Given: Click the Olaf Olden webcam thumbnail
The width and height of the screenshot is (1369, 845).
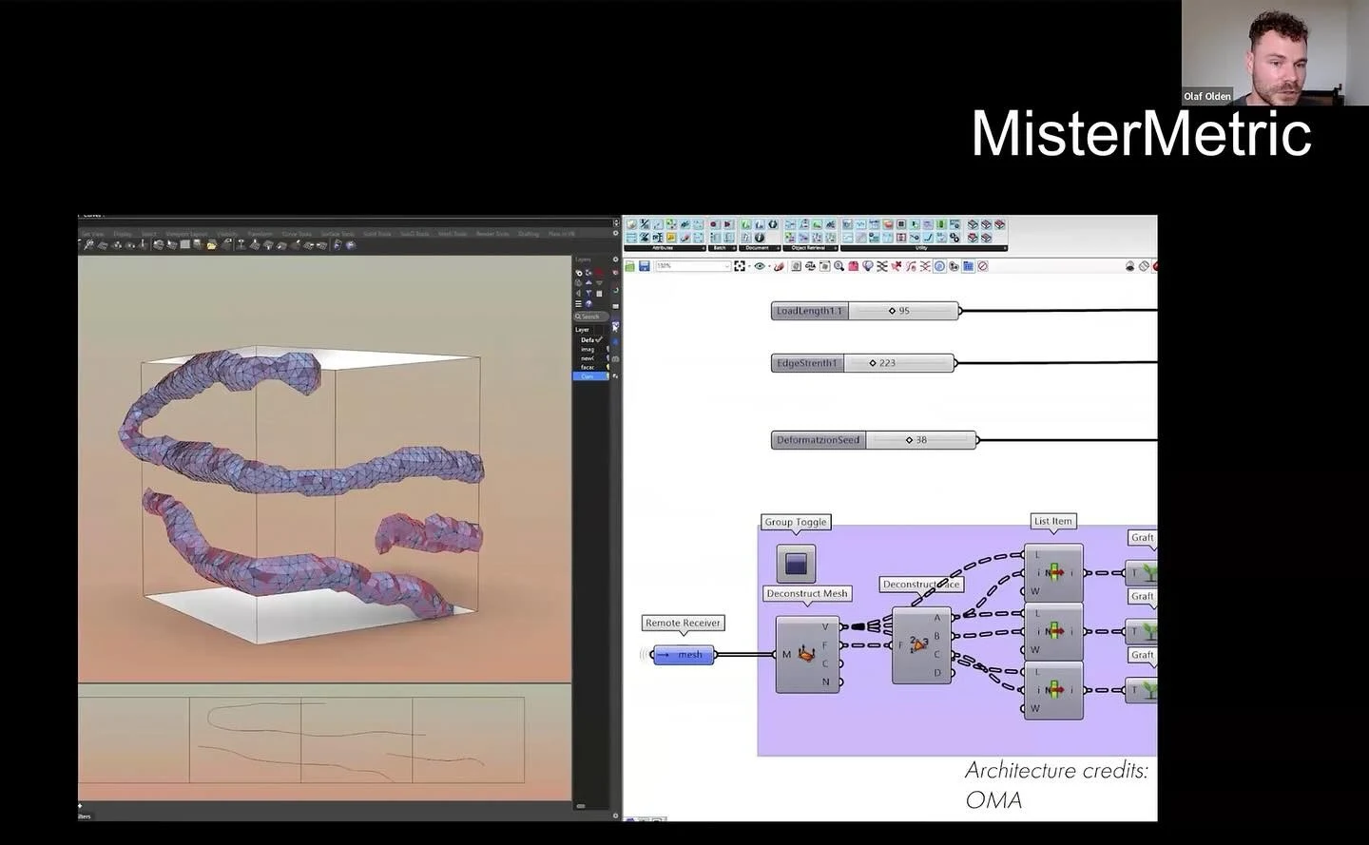Looking at the screenshot, I should (1275, 52).
